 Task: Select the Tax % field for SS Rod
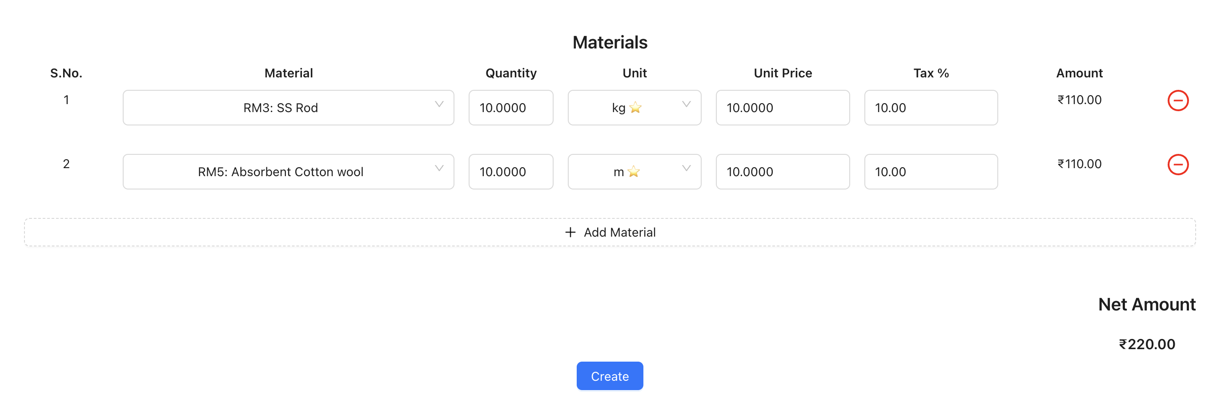(x=930, y=107)
